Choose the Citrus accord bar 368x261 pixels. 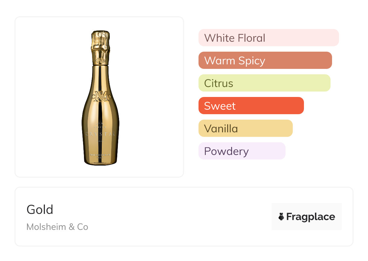click(264, 83)
